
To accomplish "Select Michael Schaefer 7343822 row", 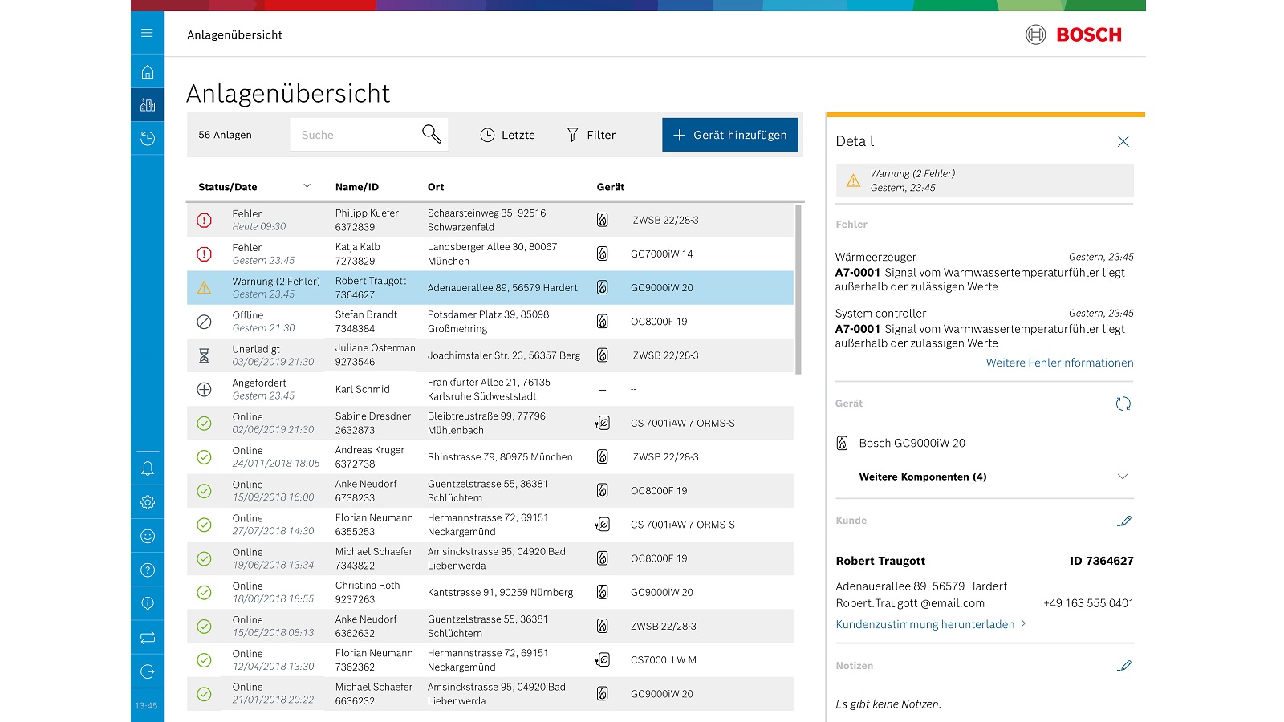I will [490, 558].
